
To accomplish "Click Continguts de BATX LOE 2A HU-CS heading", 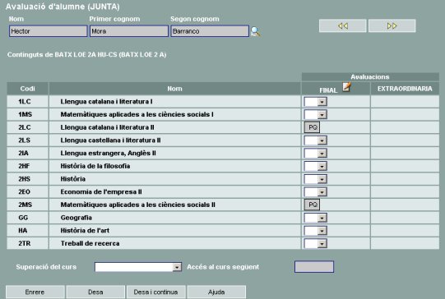I will click(x=87, y=55).
